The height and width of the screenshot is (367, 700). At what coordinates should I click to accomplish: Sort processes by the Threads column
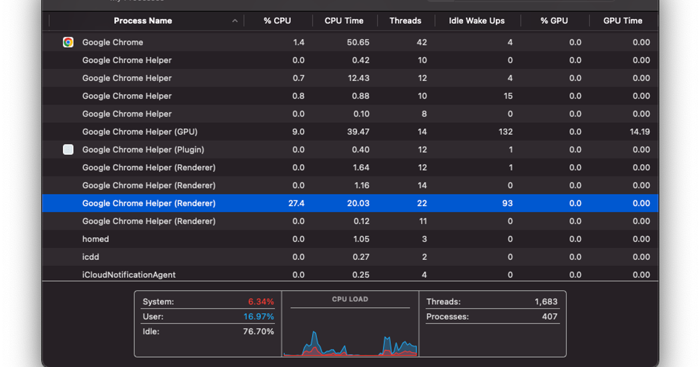(x=406, y=20)
